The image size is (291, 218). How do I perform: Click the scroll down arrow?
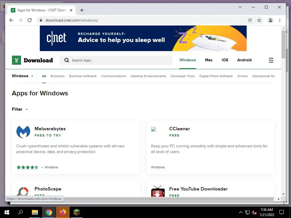pos(283,194)
